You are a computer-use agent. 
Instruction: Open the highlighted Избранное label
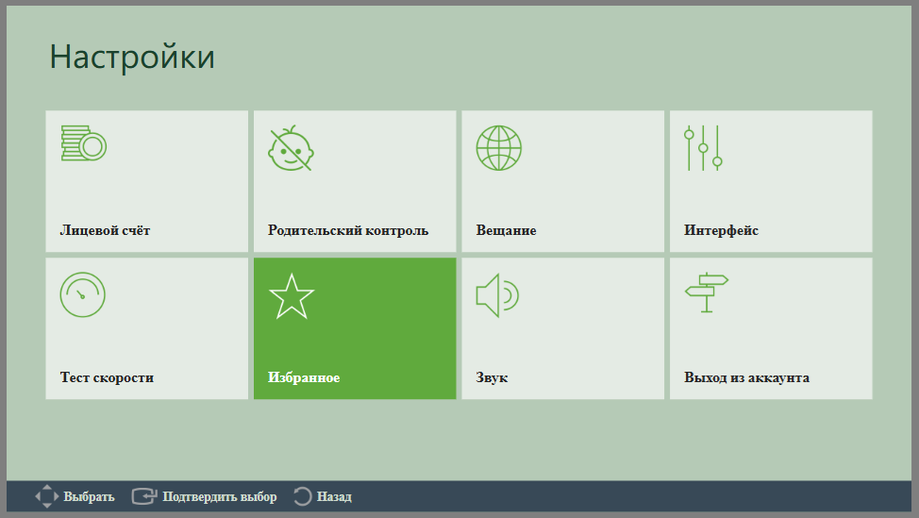(304, 377)
